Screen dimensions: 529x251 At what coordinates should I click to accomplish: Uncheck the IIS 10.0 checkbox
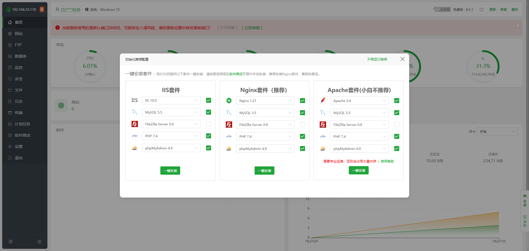[209, 100]
